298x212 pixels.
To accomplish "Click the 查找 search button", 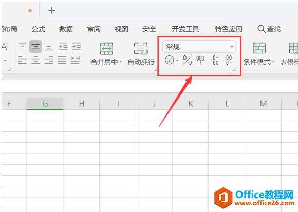I will tap(269, 29).
